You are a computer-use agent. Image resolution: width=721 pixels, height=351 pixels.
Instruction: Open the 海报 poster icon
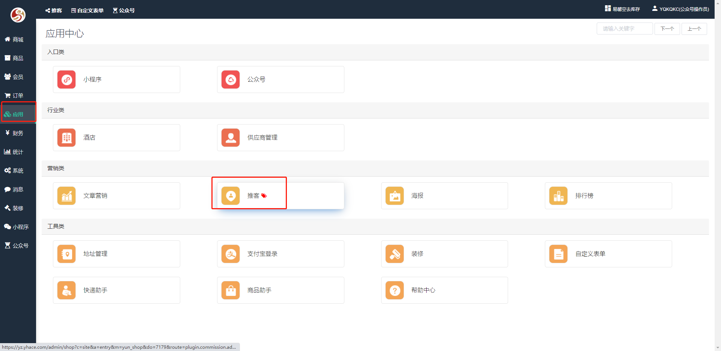click(395, 196)
